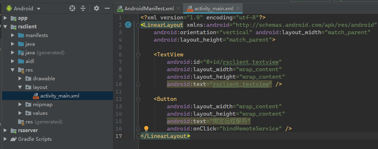Click the xml declaration on line 1

[203, 18]
